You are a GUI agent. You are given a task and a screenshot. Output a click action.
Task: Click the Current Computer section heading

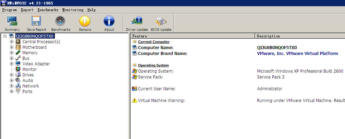(x=154, y=41)
